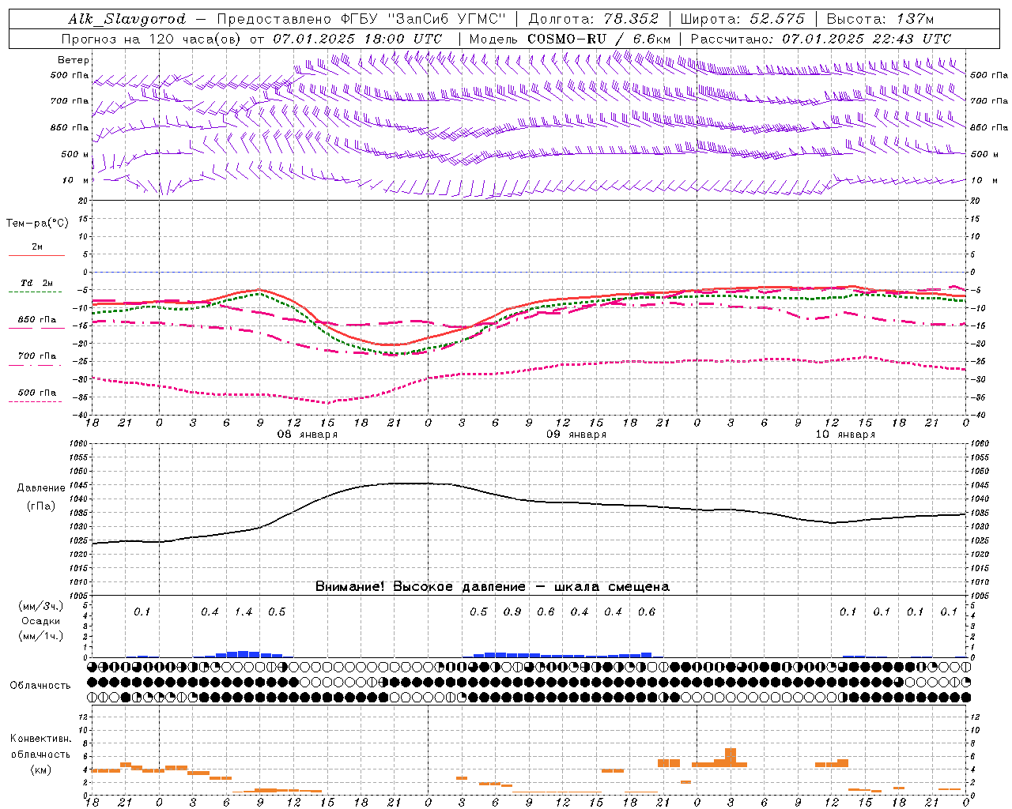The width and height of the screenshot is (1012, 809).
Task: Click the forecast start 07.01.2025 18:00 UTC
Action: [357, 39]
